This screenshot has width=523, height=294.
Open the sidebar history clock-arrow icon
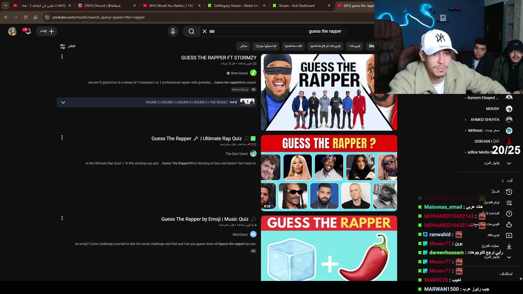pyautogui.click(x=509, y=192)
